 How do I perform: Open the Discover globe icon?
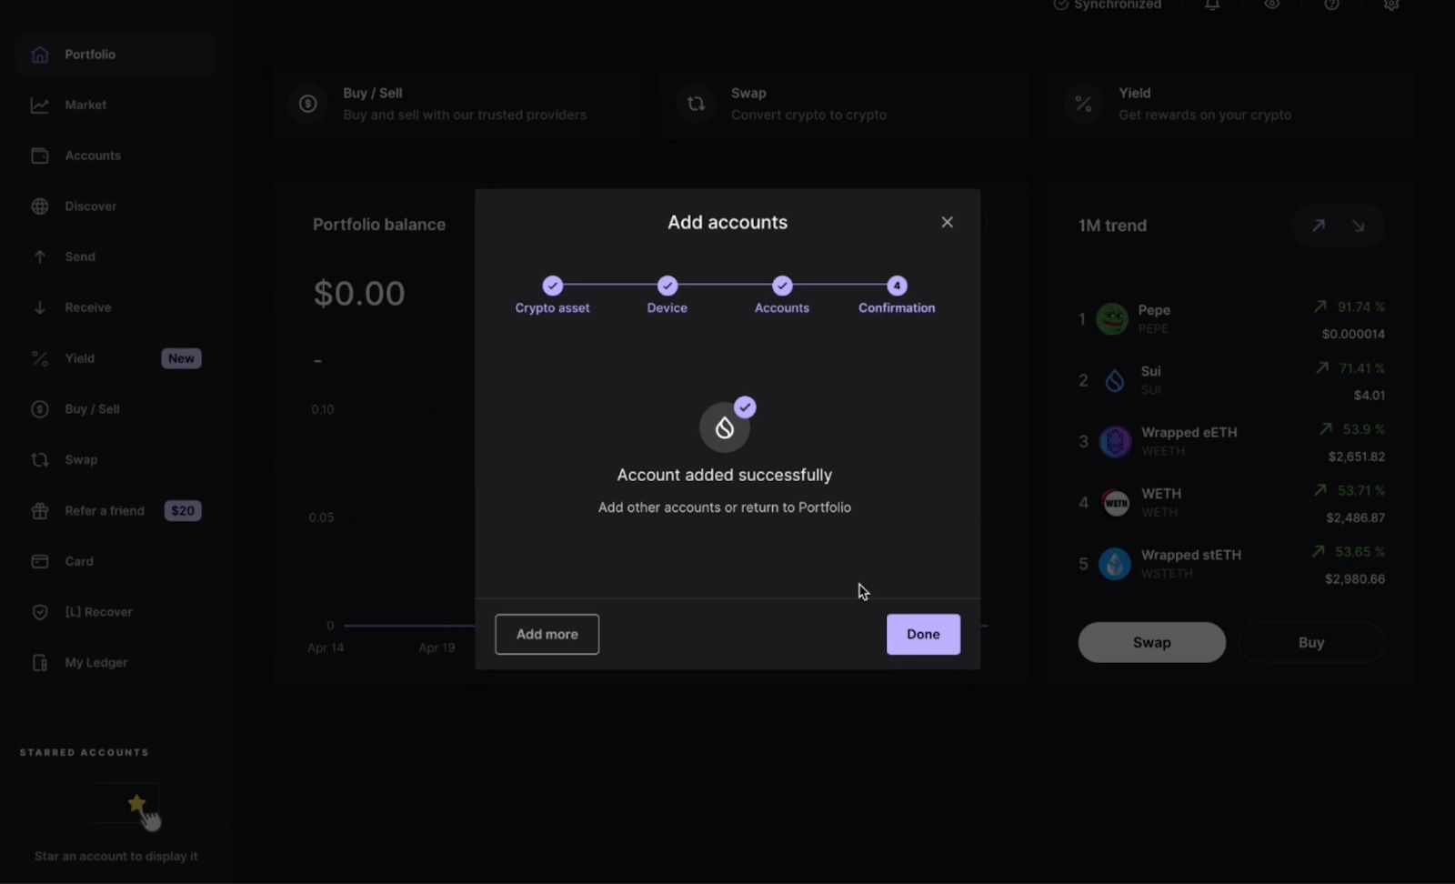[39, 206]
